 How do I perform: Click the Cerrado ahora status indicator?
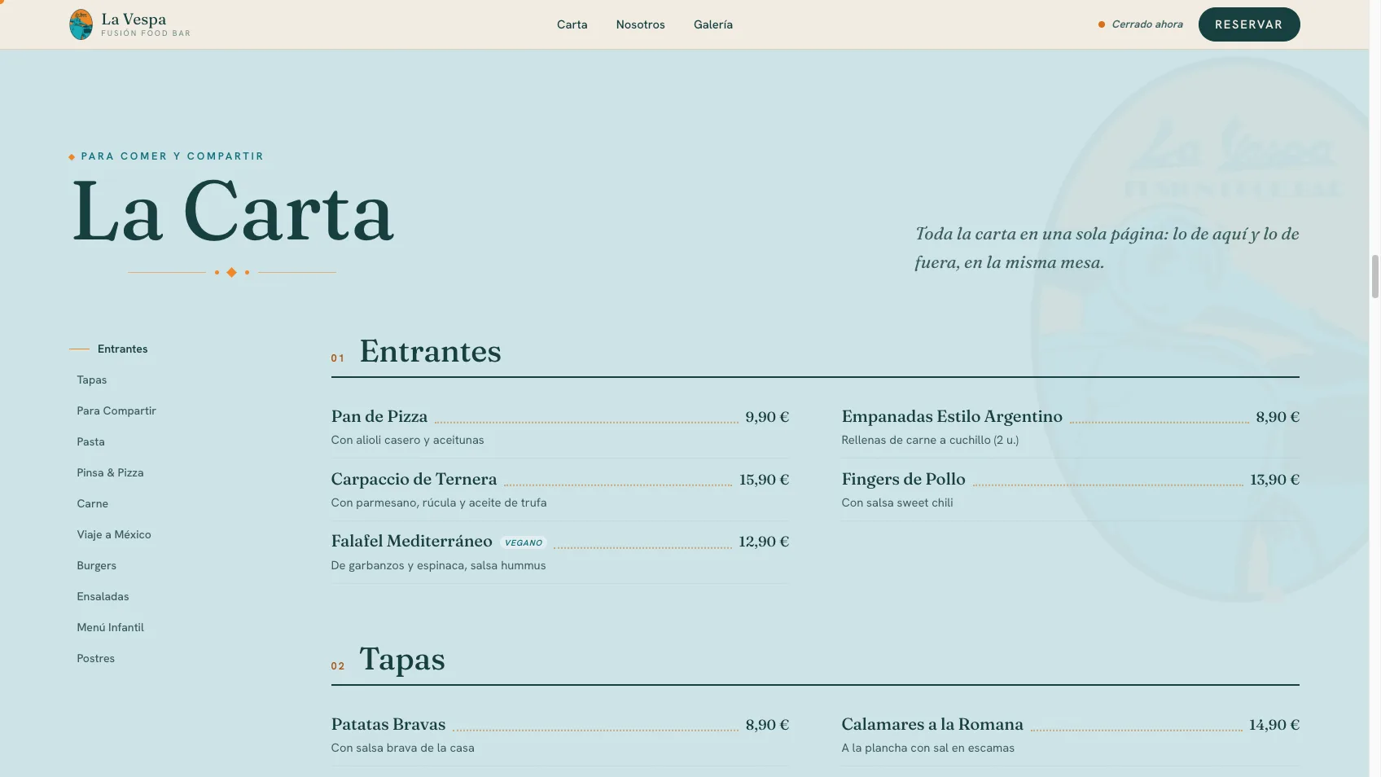pyautogui.click(x=1141, y=24)
